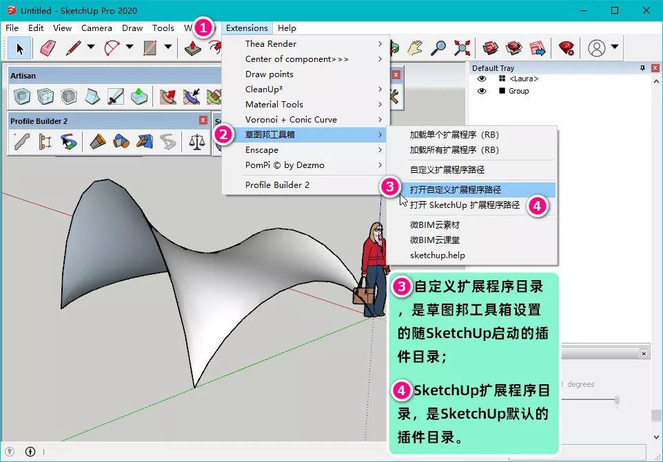This screenshot has height=462, width=663.
Task: Click the Artisan wireframe cube icon
Action: pos(45,96)
